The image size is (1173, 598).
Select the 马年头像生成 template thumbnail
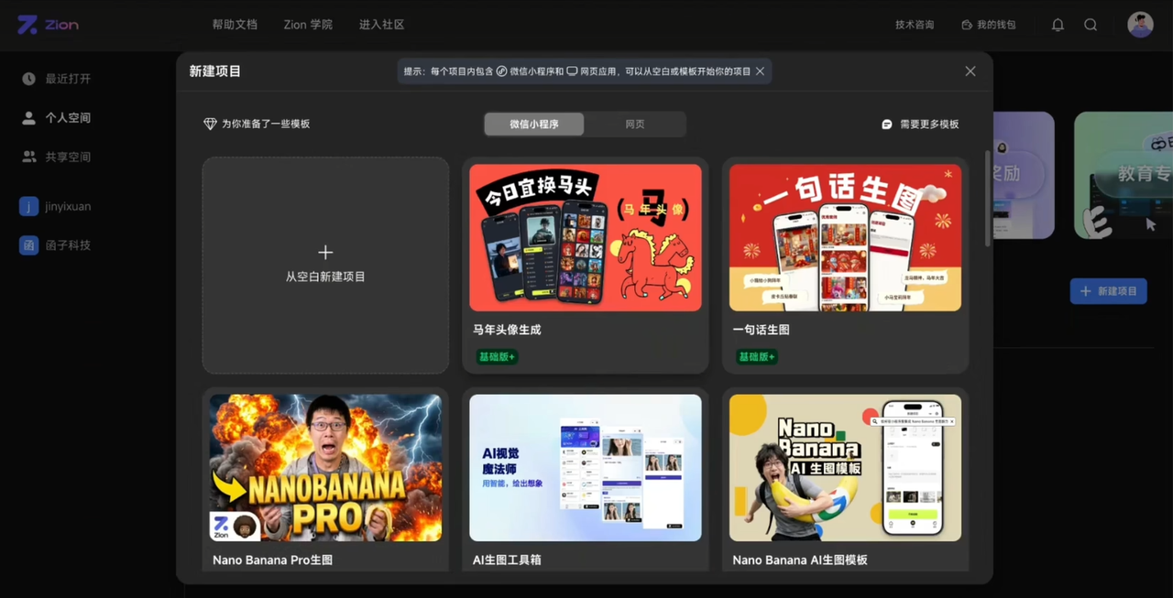click(x=586, y=238)
